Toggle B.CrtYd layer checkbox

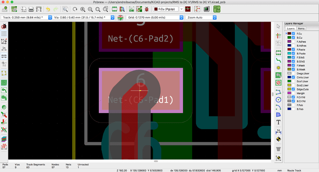(294, 101)
